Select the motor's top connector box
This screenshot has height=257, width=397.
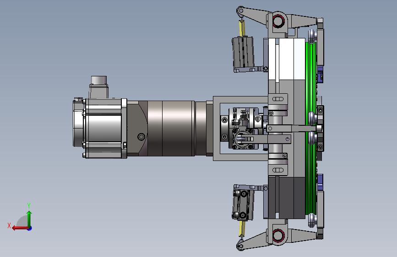pyautogui.click(x=99, y=87)
